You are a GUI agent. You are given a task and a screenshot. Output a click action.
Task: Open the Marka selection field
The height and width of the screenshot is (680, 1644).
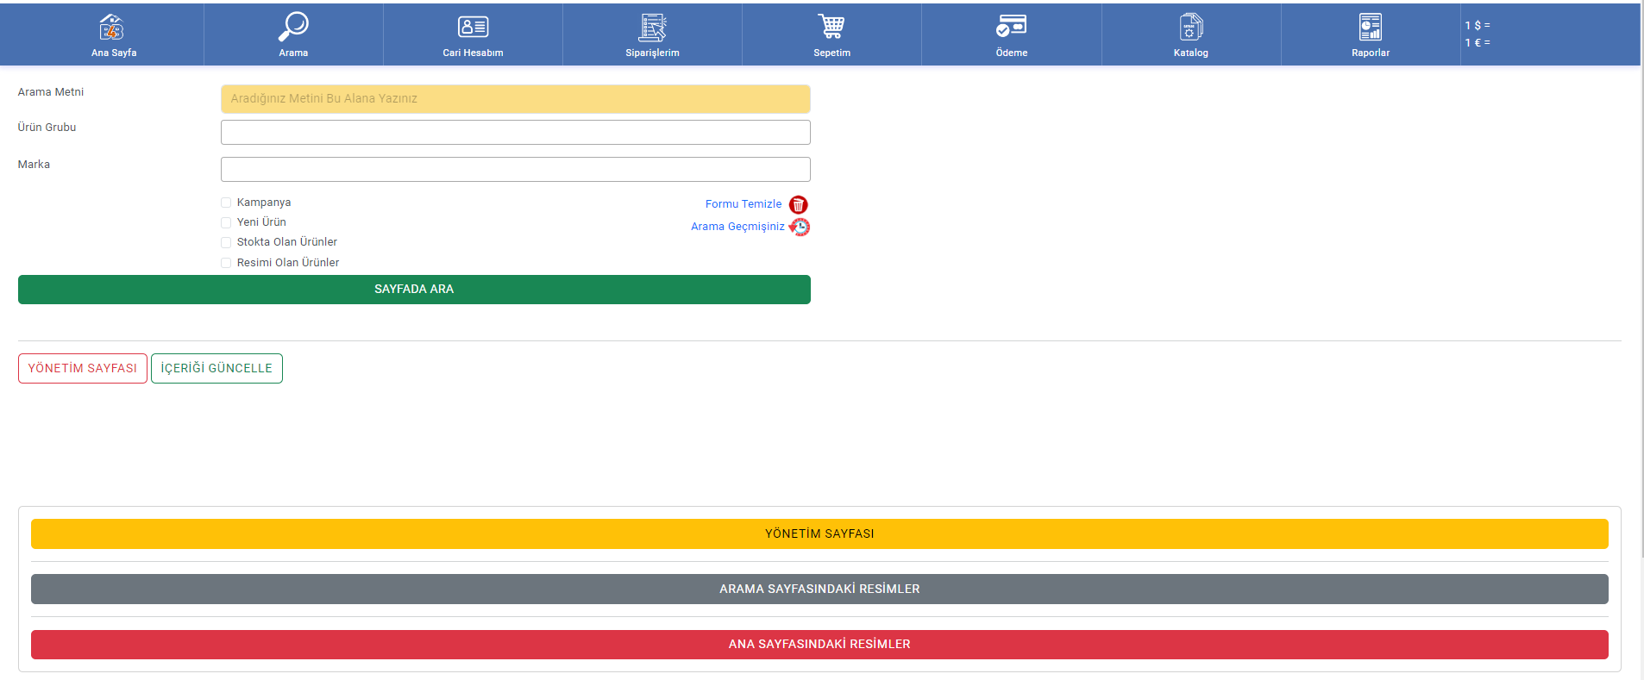[515, 170]
